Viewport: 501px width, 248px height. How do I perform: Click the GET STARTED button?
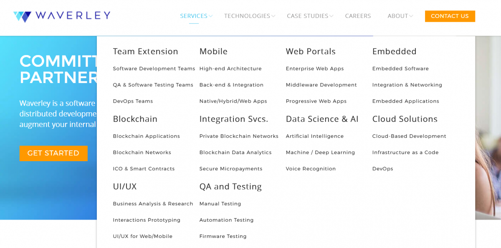pyautogui.click(x=53, y=153)
